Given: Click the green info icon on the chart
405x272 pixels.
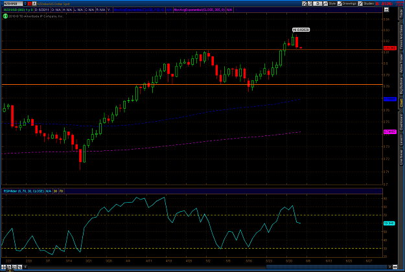Looking at the screenshot, I should [5, 16].
